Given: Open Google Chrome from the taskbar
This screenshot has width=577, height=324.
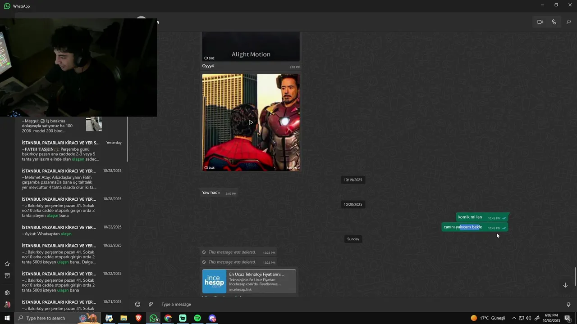Looking at the screenshot, I should point(168,318).
